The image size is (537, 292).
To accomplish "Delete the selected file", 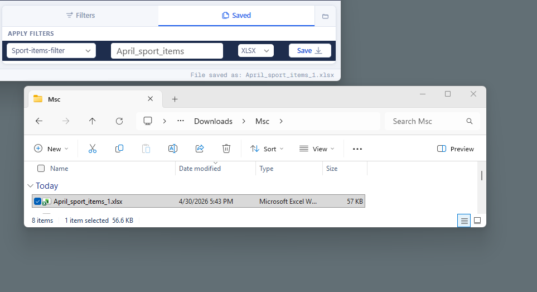I will click(226, 149).
